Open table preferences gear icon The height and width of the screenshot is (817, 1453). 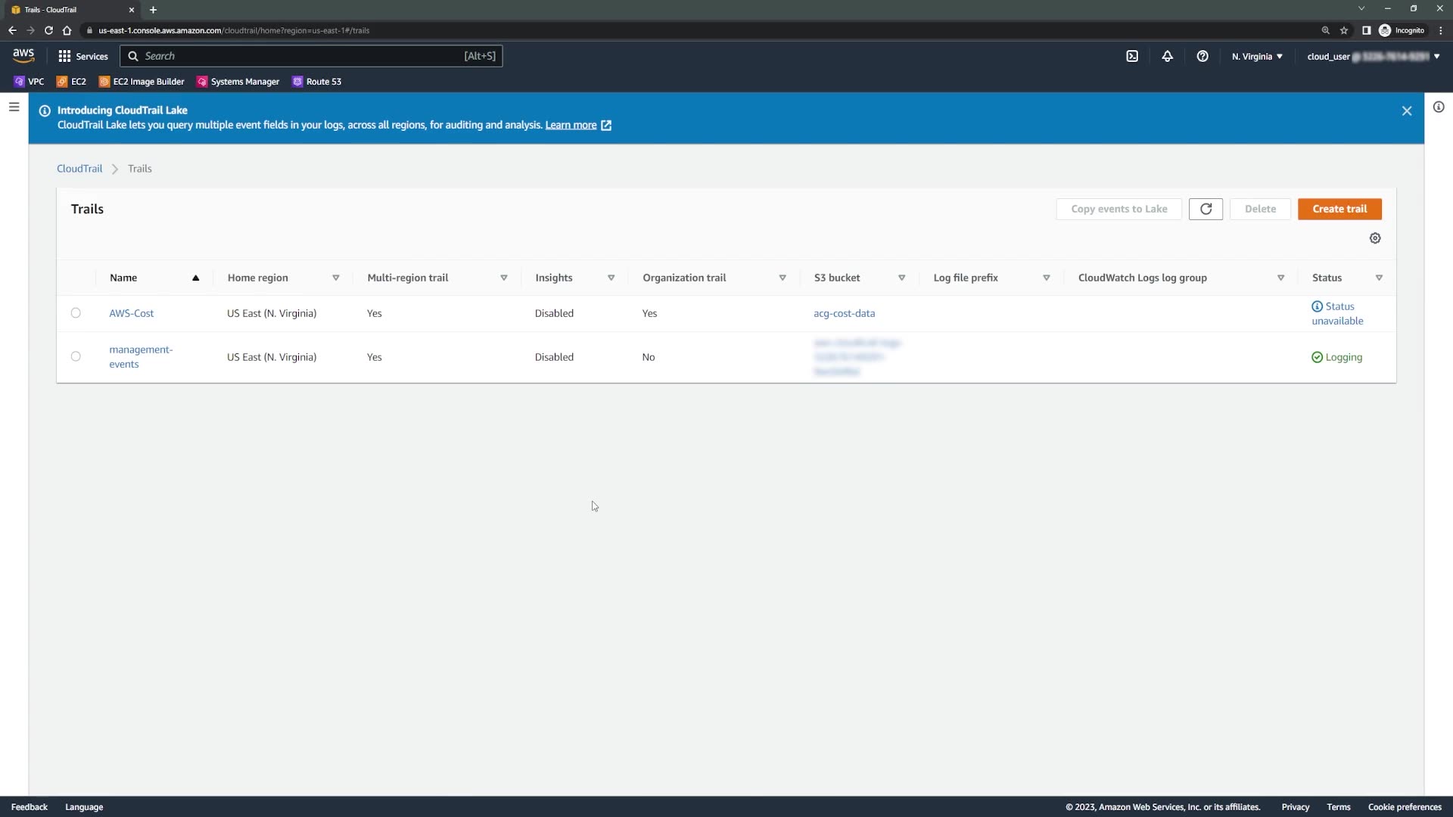1375,238
